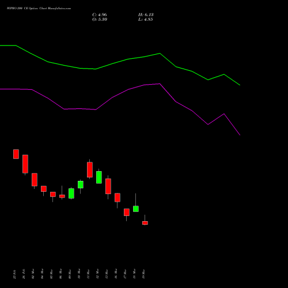Click the 19 Mar date label
Image resolution: width=288 pixels, height=288 pixels.
click(x=144, y=274)
